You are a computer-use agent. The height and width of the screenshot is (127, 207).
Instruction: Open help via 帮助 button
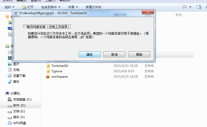[x=139, y=54]
